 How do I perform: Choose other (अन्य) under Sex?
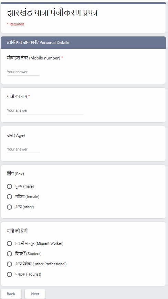point(9,207)
